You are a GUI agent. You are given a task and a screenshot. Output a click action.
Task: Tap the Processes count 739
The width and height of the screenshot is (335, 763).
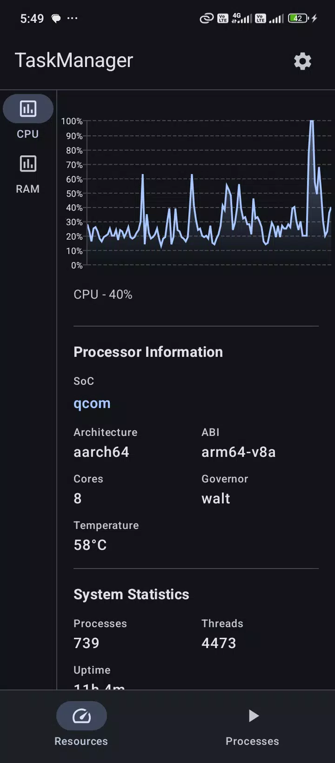pyautogui.click(x=87, y=643)
